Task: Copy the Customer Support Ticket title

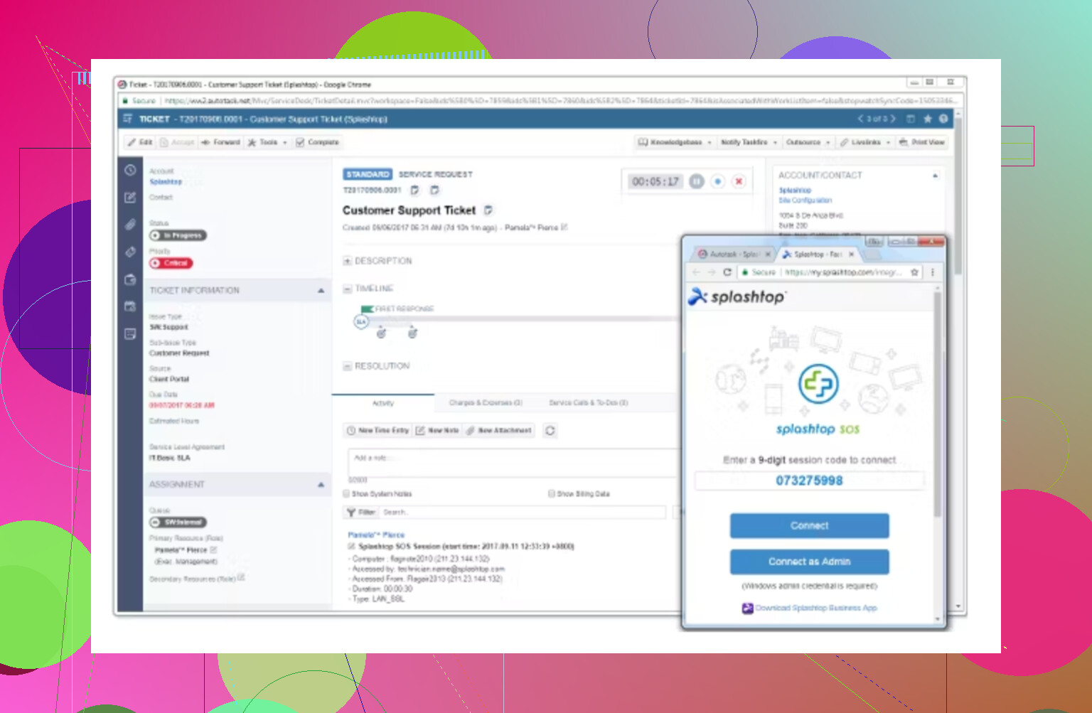Action: pyautogui.click(x=488, y=210)
